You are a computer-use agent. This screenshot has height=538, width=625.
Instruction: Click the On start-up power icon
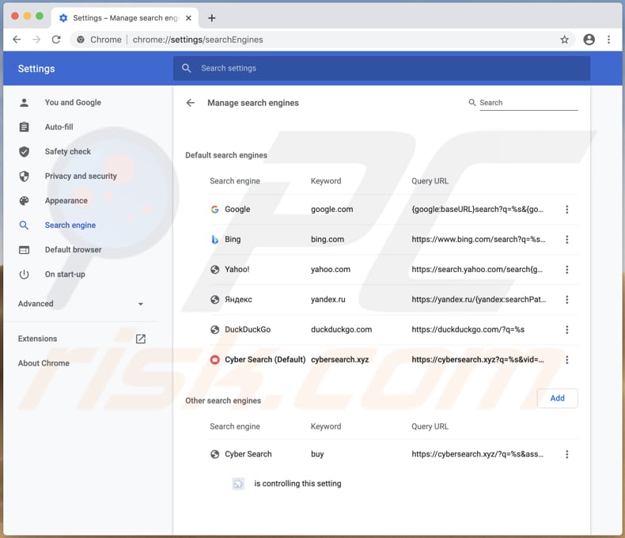pyautogui.click(x=24, y=275)
